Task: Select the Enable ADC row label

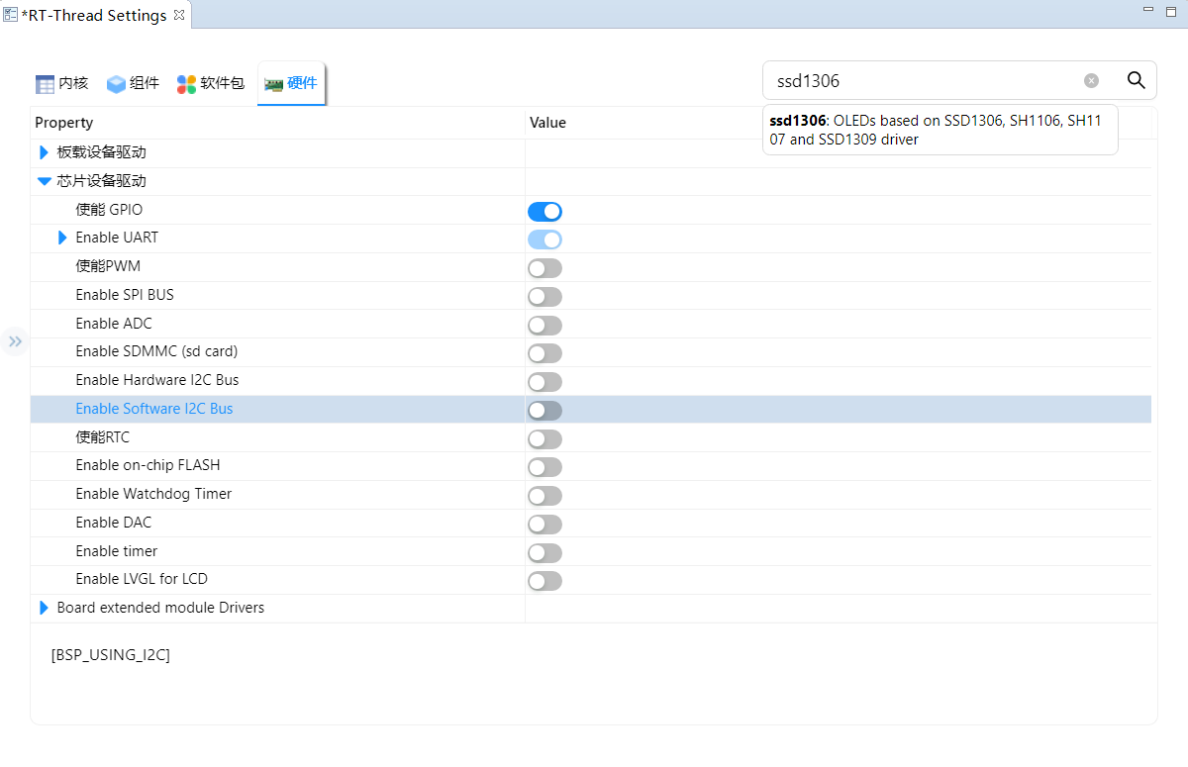Action: point(114,324)
